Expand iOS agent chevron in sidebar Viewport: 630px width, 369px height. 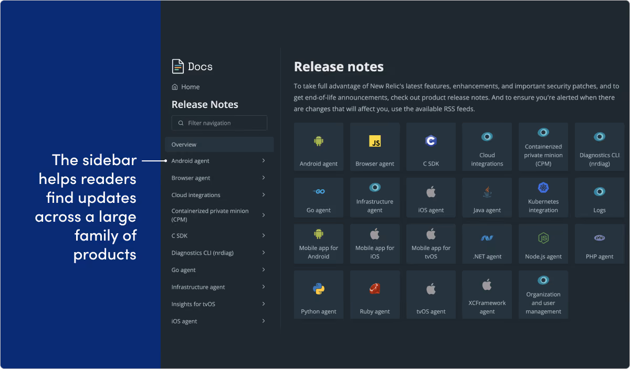tap(264, 321)
